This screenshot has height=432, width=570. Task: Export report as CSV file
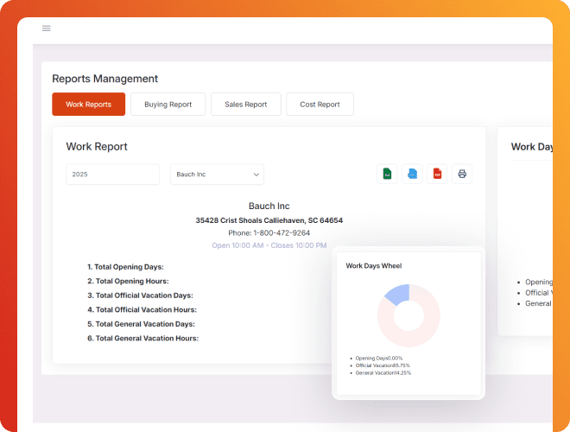click(x=412, y=174)
